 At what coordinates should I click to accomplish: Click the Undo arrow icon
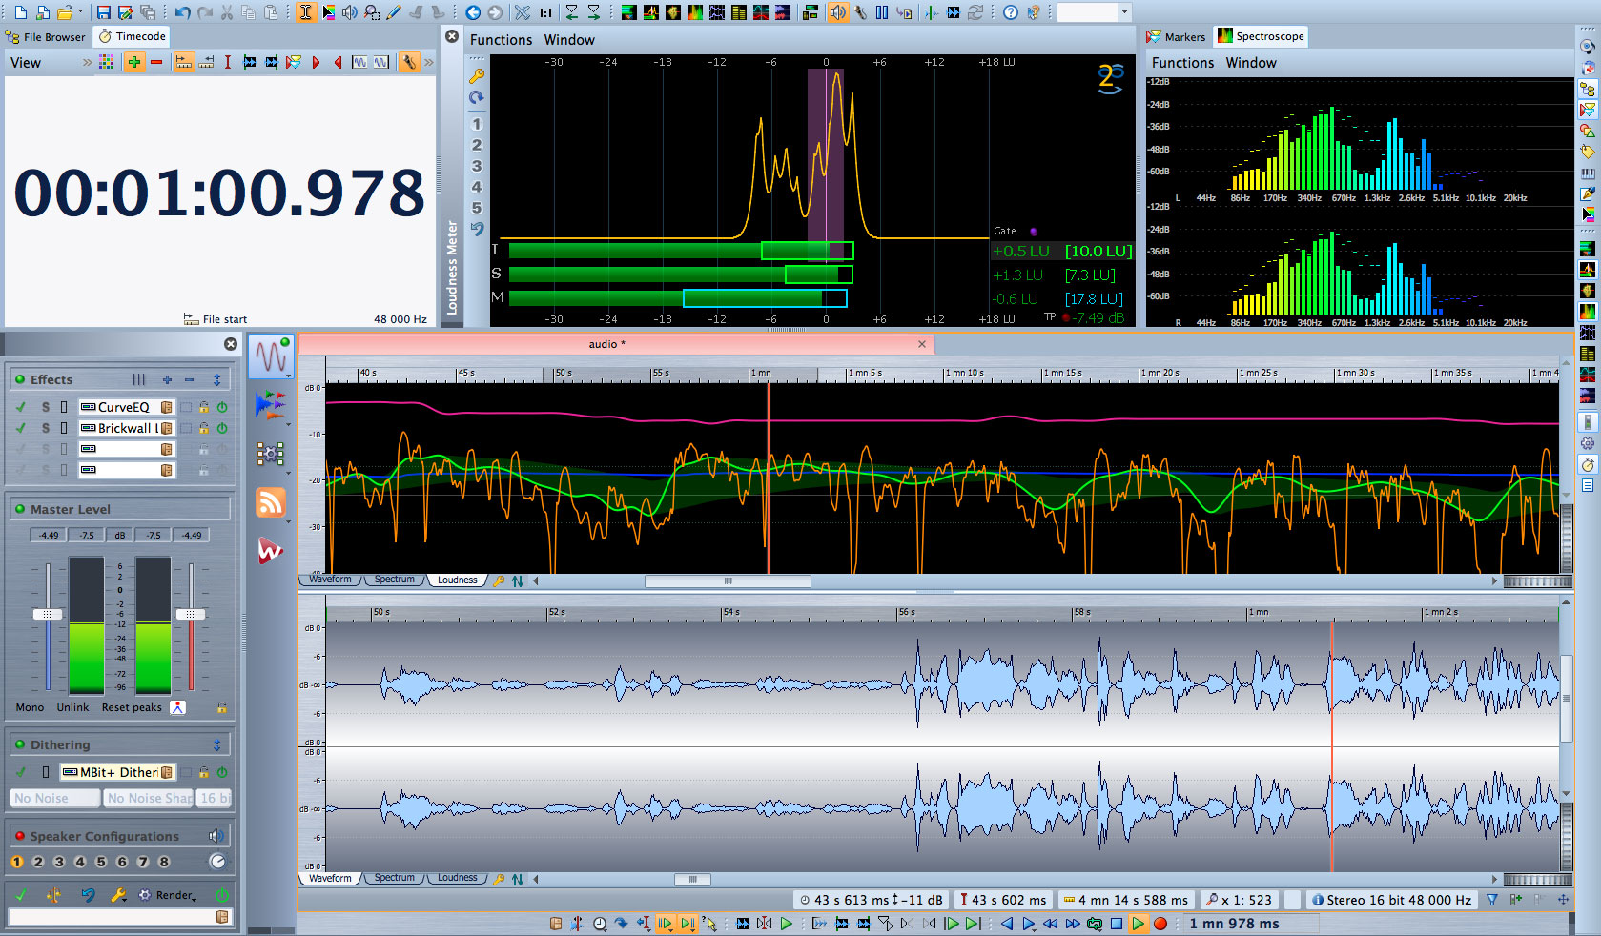pyautogui.click(x=181, y=12)
